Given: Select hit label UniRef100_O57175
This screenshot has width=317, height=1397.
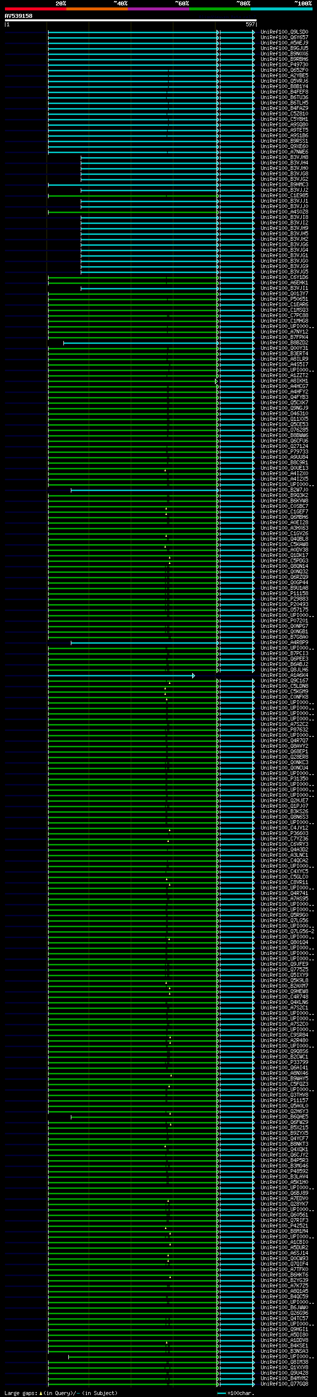Looking at the screenshot, I should [284, 610].
